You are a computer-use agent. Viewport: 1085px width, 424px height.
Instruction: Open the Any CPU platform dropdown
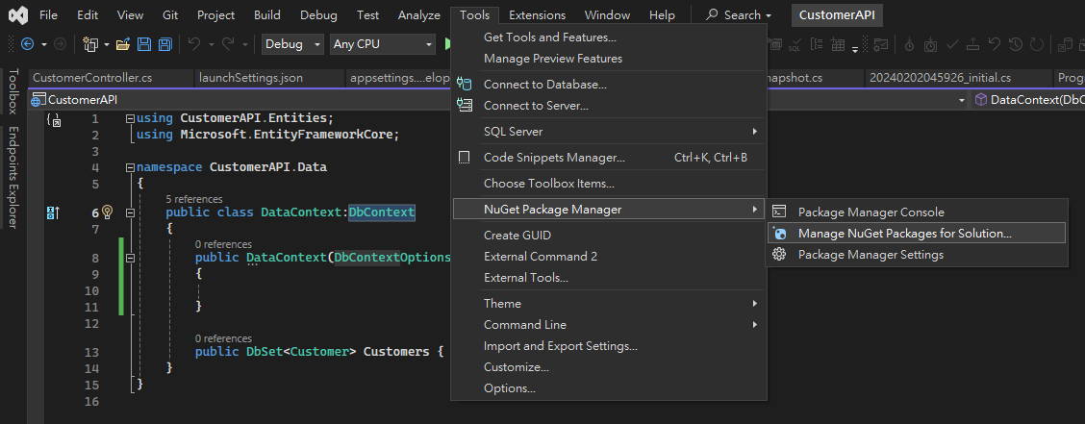click(x=382, y=44)
